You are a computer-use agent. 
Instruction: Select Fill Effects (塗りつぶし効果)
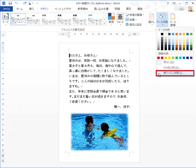175,73
